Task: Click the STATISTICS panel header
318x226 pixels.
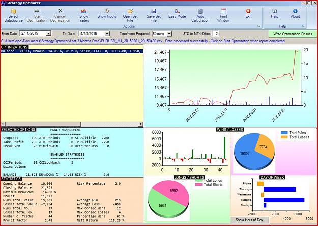Action: click(11, 179)
